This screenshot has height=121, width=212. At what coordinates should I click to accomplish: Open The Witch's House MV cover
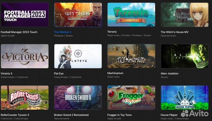point(185,15)
